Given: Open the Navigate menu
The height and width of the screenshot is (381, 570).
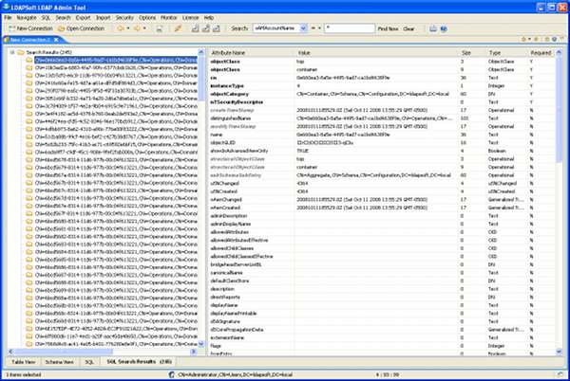Looking at the screenshot, I should 27,17.
